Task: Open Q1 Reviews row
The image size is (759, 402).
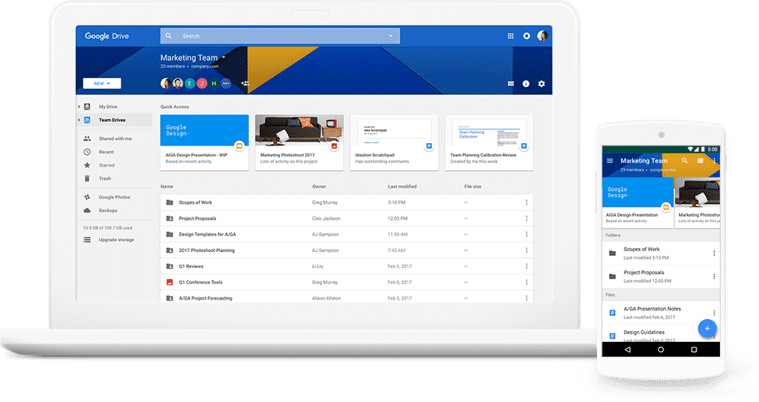Action: [347, 266]
